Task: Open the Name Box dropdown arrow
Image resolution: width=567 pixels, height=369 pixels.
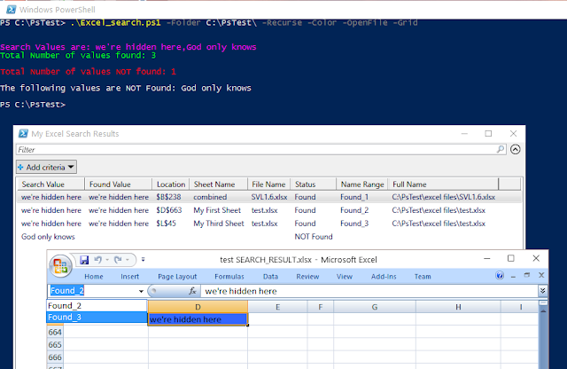Action: [x=141, y=291]
